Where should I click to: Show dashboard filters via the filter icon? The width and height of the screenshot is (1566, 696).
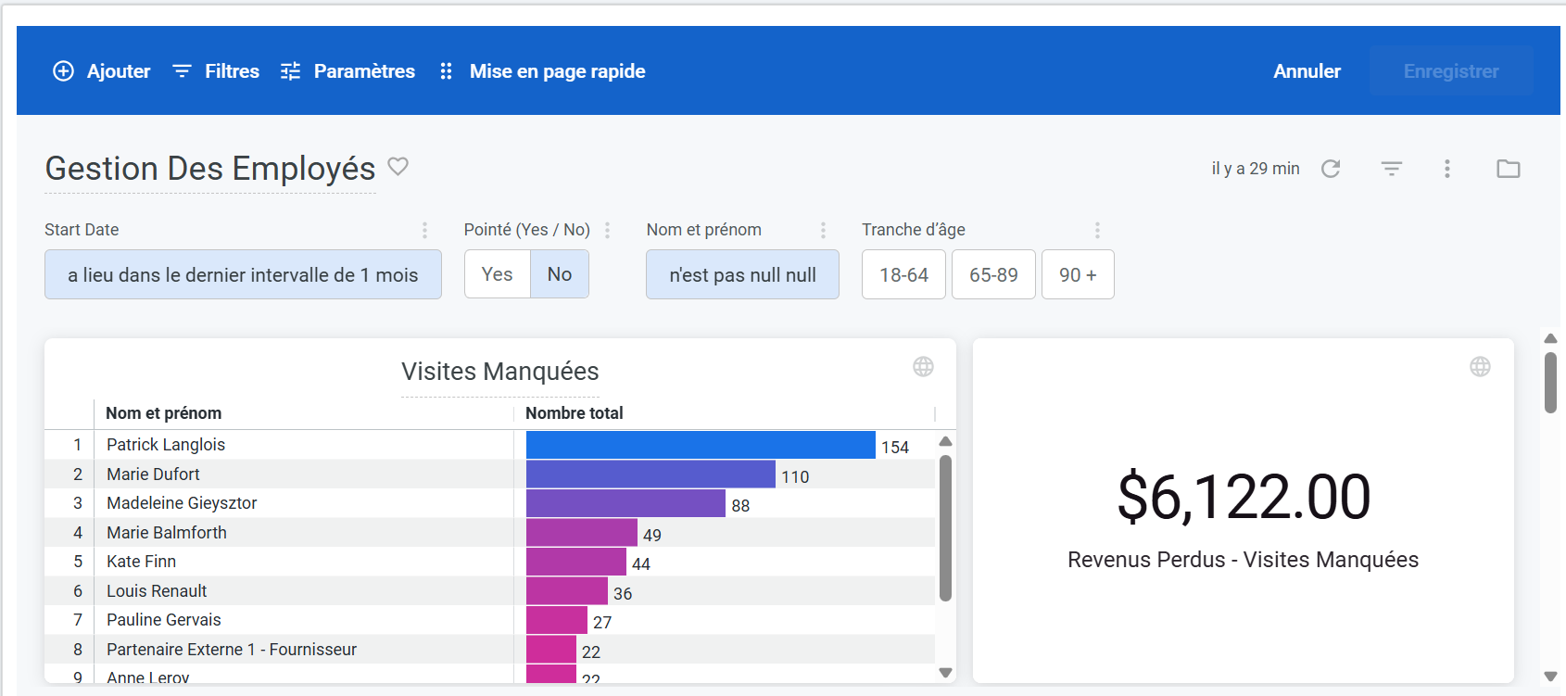1391,169
